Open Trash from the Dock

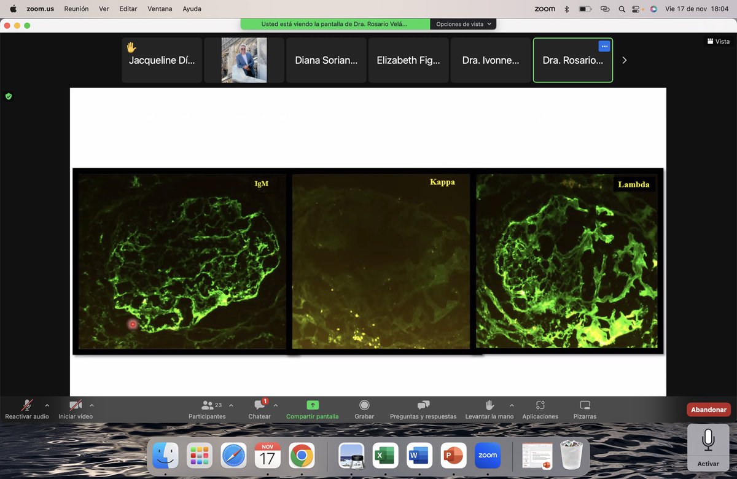click(x=571, y=455)
